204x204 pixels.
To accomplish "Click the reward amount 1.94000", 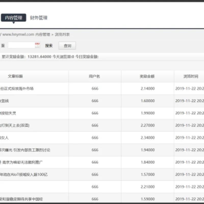I will (x=148, y=150).
